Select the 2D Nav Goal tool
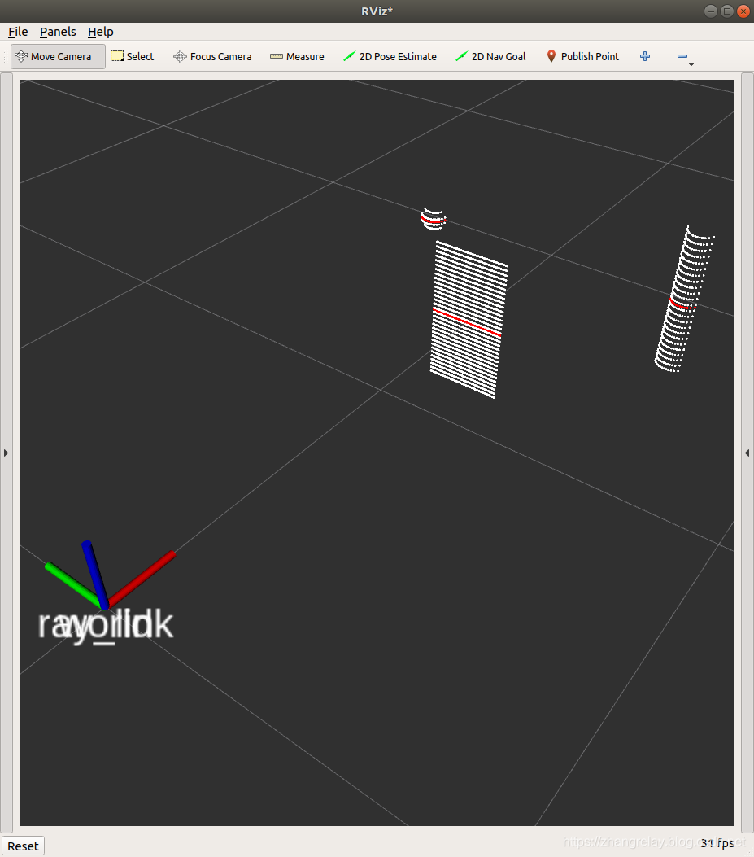The width and height of the screenshot is (754, 857). pos(490,56)
